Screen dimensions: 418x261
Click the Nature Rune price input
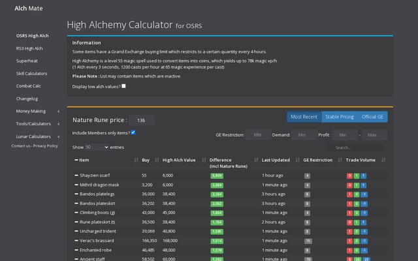[x=142, y=120]
